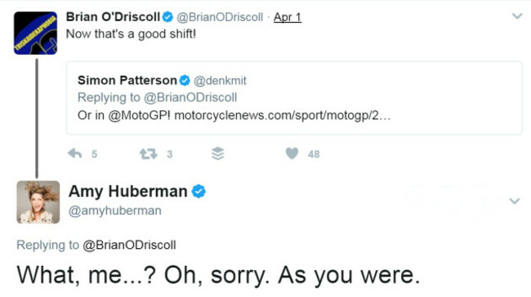531x297 pixels.
Task: Click the reply arrow icon
Action: tap(75, 153)
